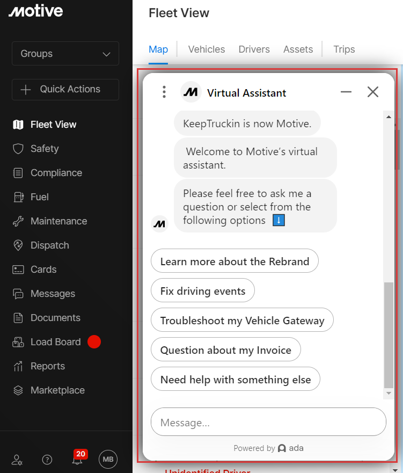Choose Troubleshoot my Vehicle Gateway
Image resolution: width=403 pixels, height=473 pixels.
click(242, 321)
